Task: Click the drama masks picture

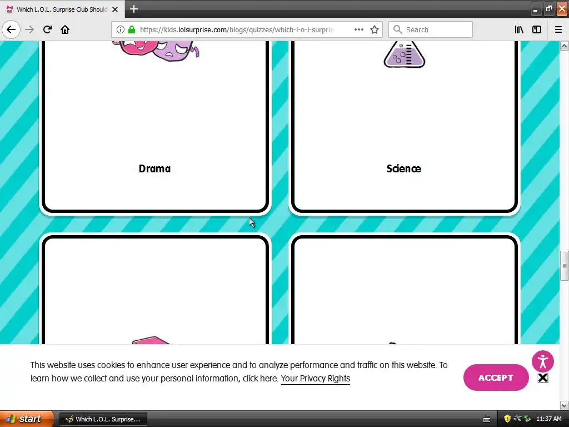Action: point(156,50)
